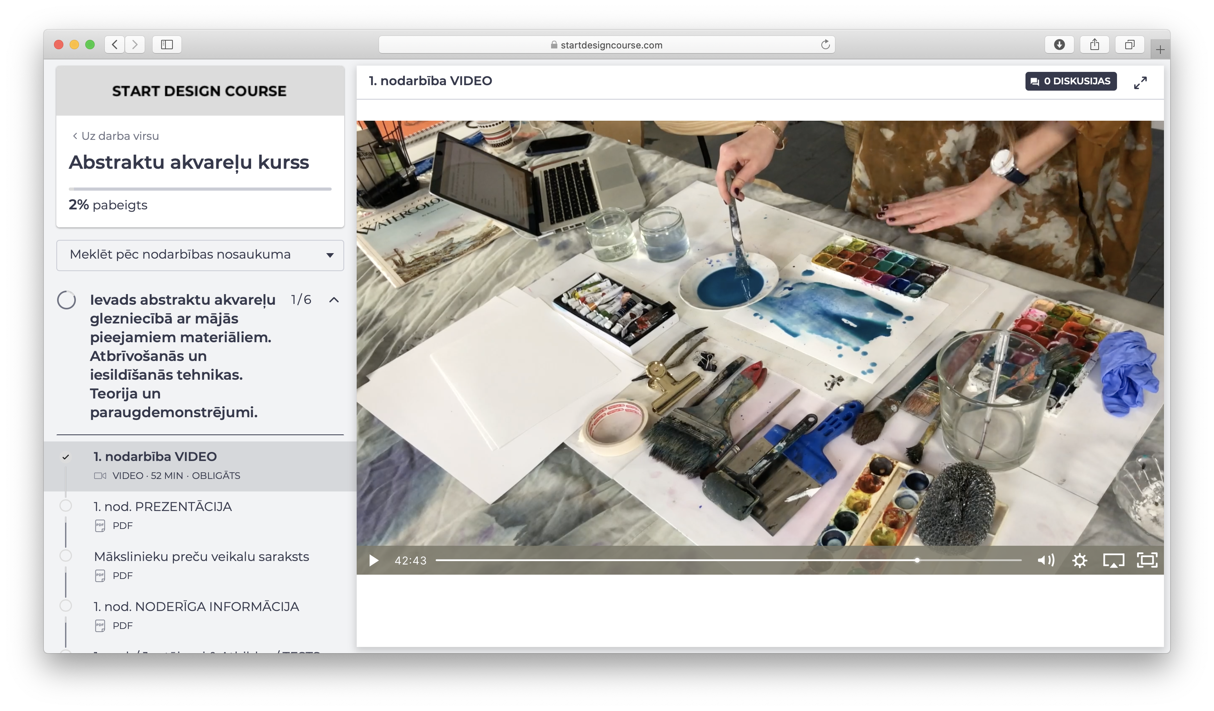
Task: Open Safari share icon
Action: point(1095,45)
